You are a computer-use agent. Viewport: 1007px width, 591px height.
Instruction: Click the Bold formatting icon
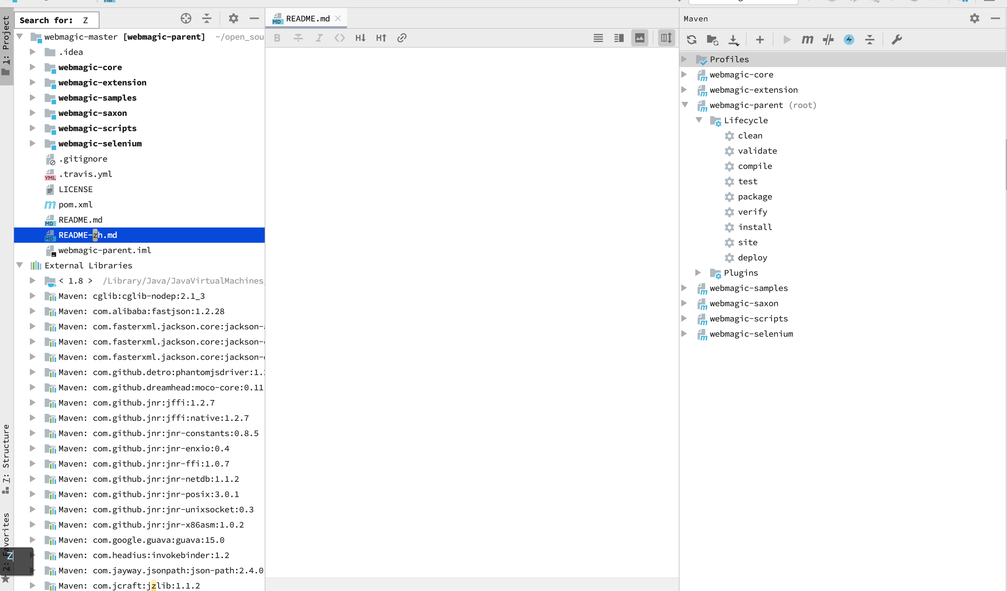[x=277, y=38]
